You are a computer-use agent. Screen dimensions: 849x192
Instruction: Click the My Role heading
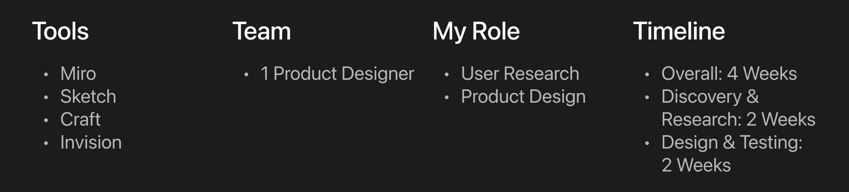[x=476, y=31]
